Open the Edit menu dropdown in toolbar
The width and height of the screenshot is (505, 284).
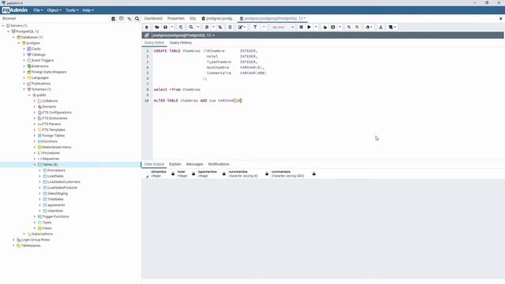click(241, 27)
